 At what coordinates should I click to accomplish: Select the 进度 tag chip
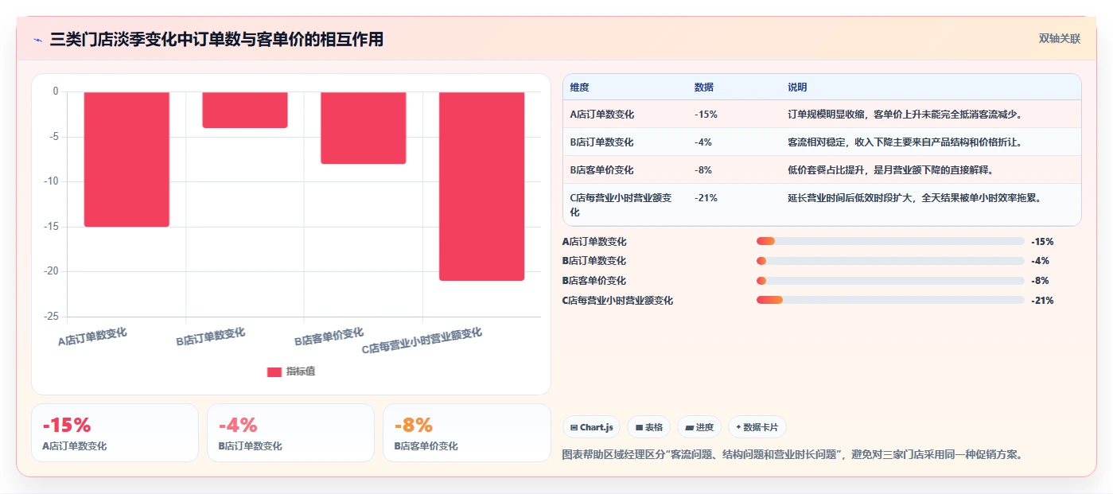(699, 427)
